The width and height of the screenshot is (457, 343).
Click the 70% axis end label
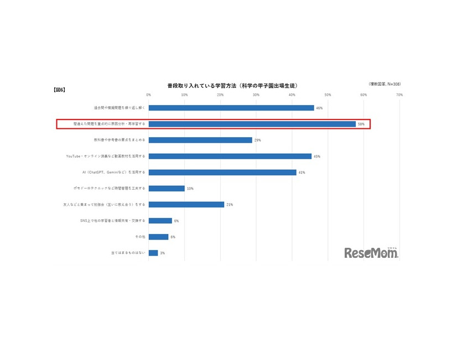398,94
